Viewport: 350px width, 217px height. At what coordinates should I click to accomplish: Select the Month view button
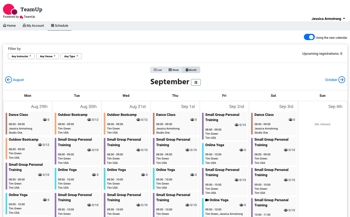pyautogui.click(x=191, y=70)
